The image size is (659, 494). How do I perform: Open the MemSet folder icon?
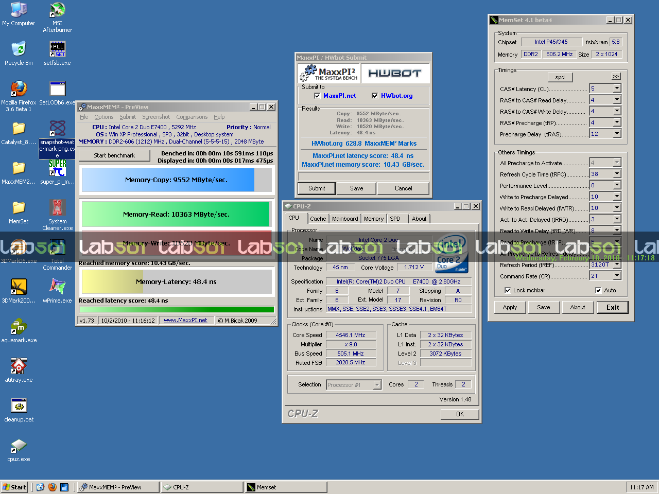pyautogui.click(x=19, y=212)
